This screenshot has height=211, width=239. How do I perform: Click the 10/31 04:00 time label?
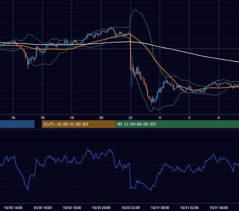point(219,208)
